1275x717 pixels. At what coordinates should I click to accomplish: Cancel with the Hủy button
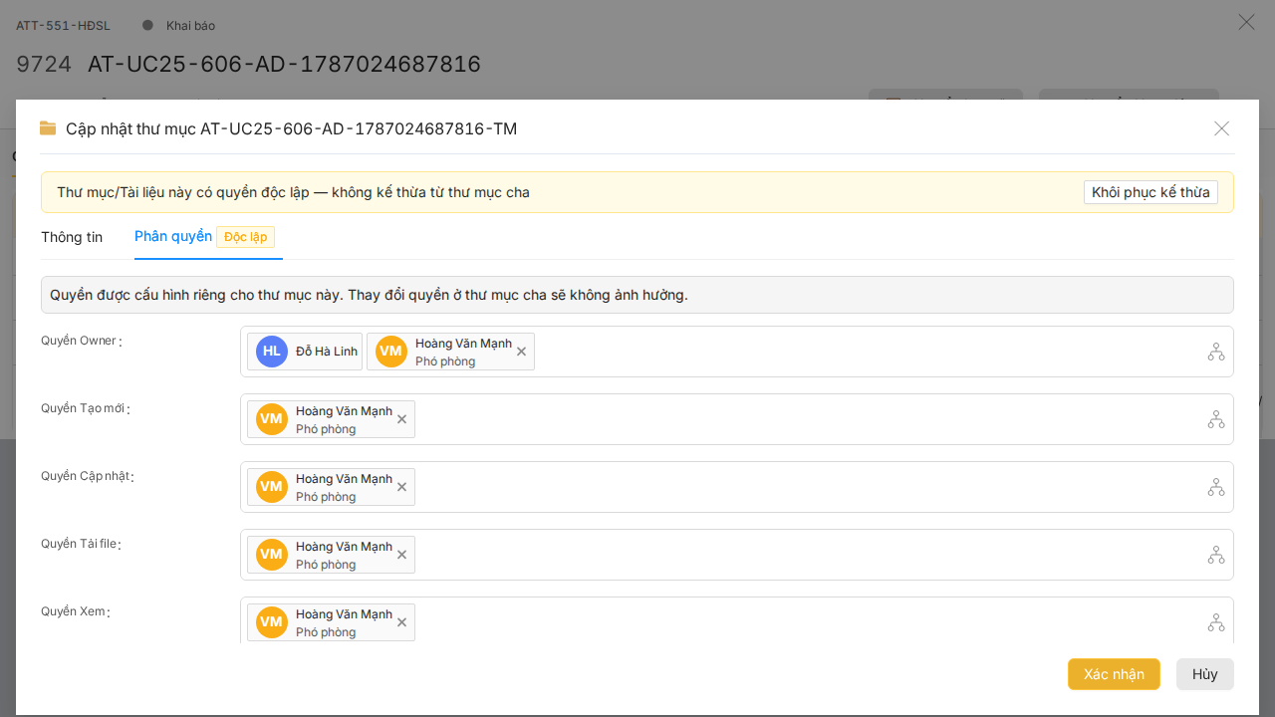pos(1205,674)
